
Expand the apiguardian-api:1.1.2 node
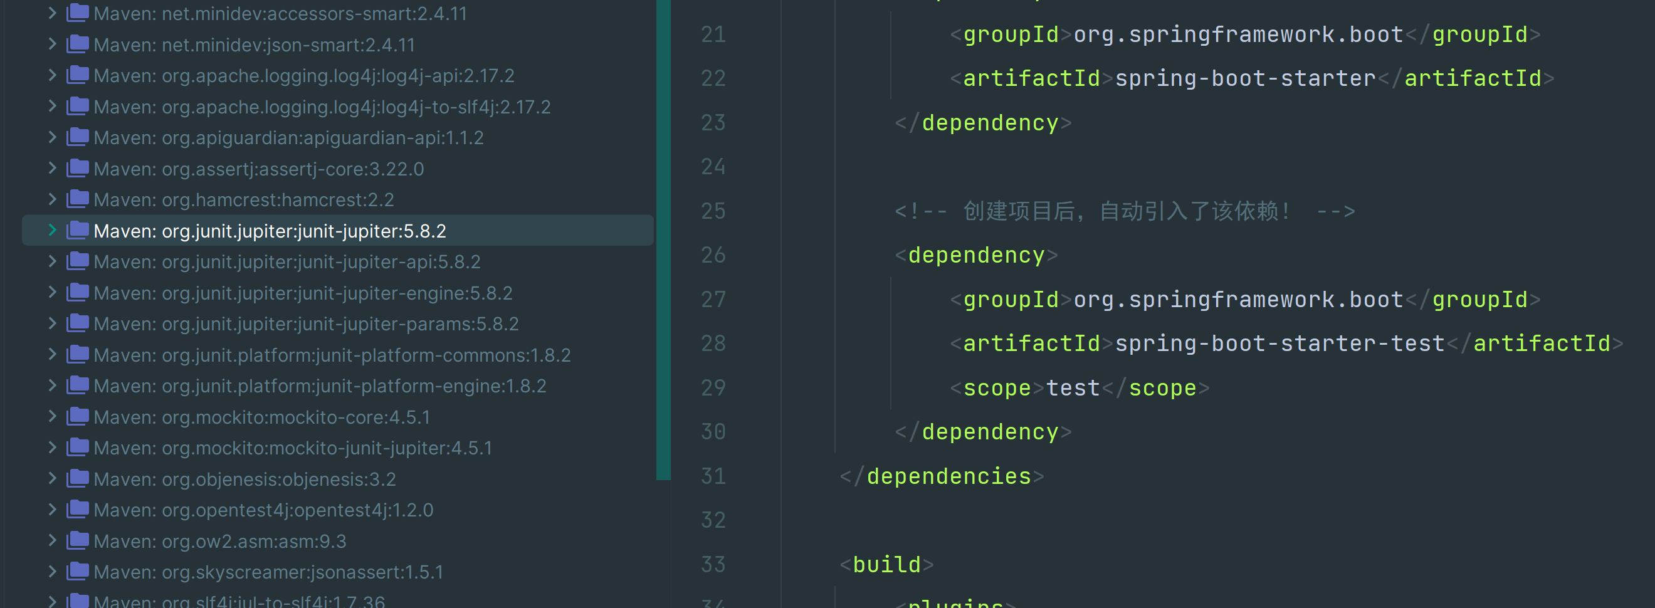[x=53, y=137]
